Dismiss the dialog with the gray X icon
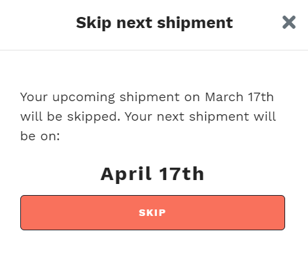Screen dimensions: 308x259 (289, 22)
